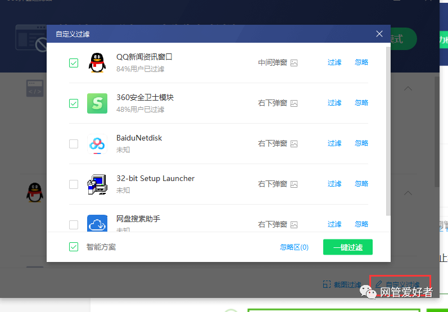Click the 32-bit Setup Launcher name text

pyautogui.click(x=156, y=179)
